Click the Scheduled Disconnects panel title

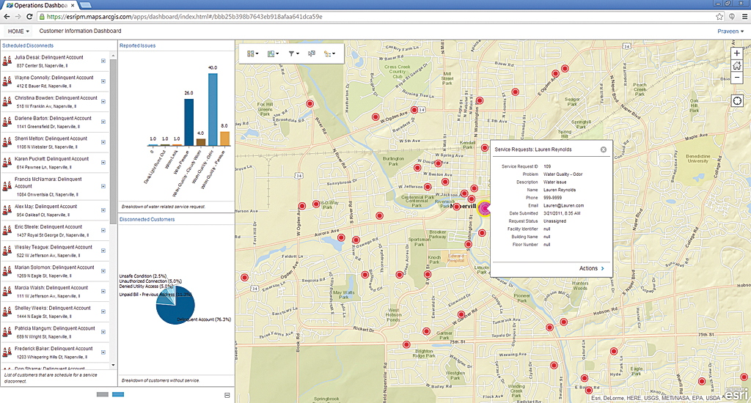(x=28, y=46)
